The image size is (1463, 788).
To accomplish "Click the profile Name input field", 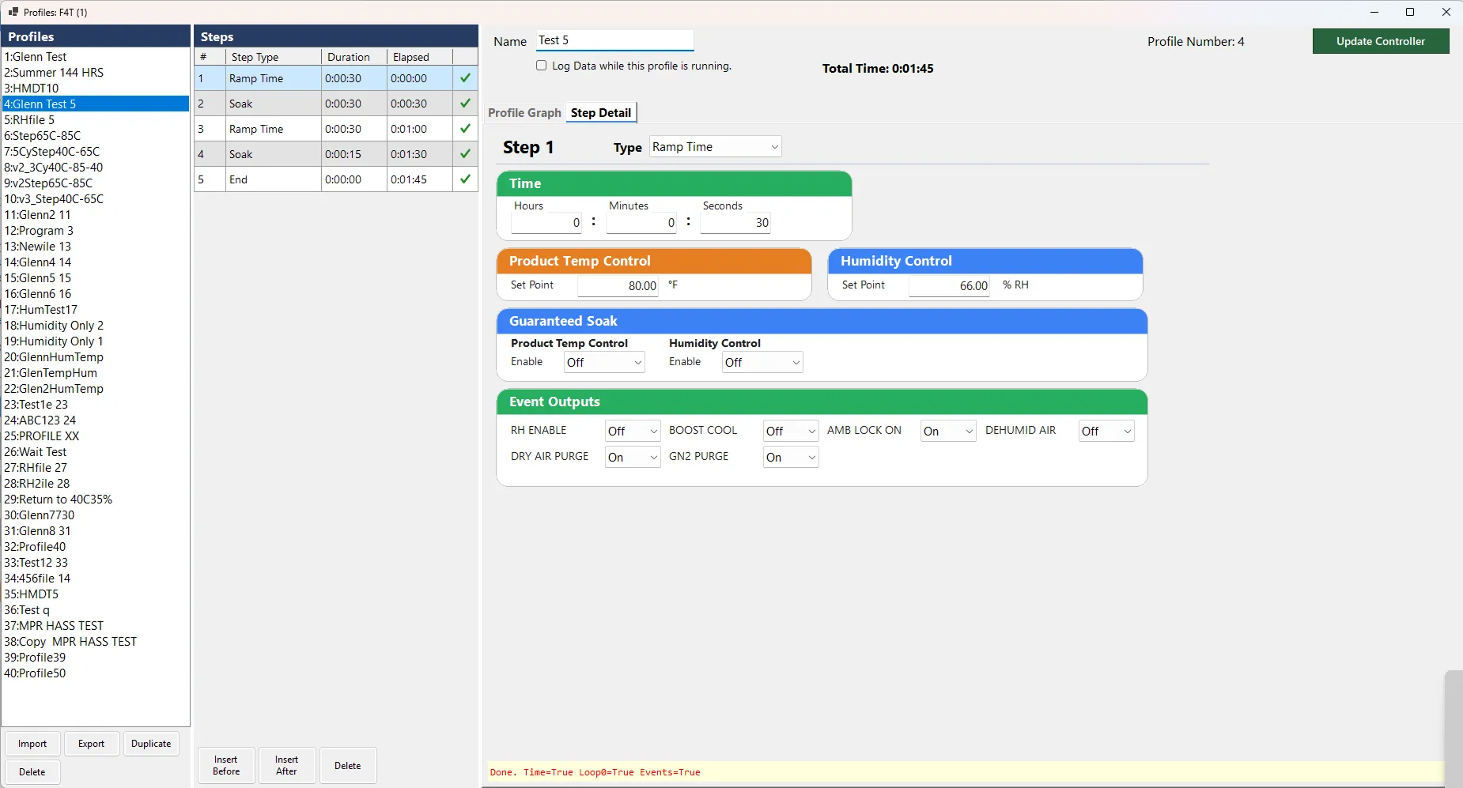I will click(614, 40).
